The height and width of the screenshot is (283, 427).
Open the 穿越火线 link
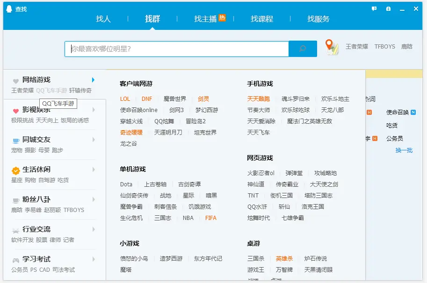tap(131, 121)
